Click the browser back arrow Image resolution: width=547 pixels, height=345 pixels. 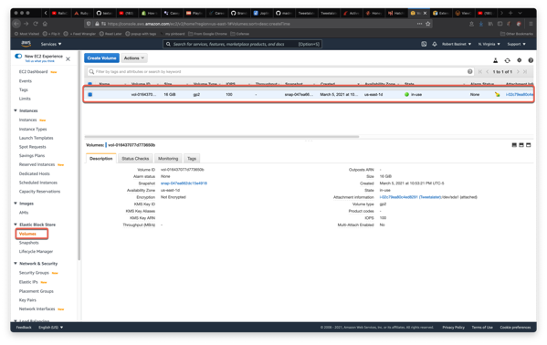click(16, 24)
